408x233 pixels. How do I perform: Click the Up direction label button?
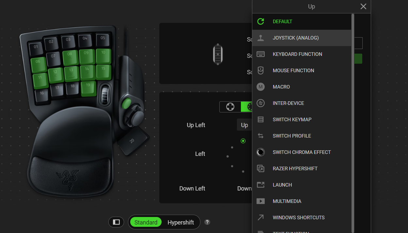(x=244, y=125)
